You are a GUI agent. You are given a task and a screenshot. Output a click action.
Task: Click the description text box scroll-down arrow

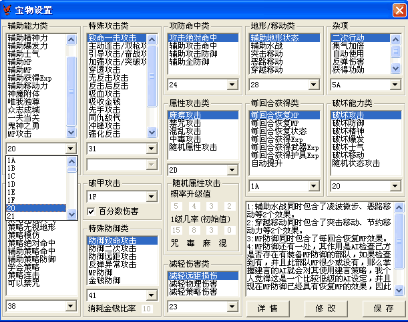point(399,290)
